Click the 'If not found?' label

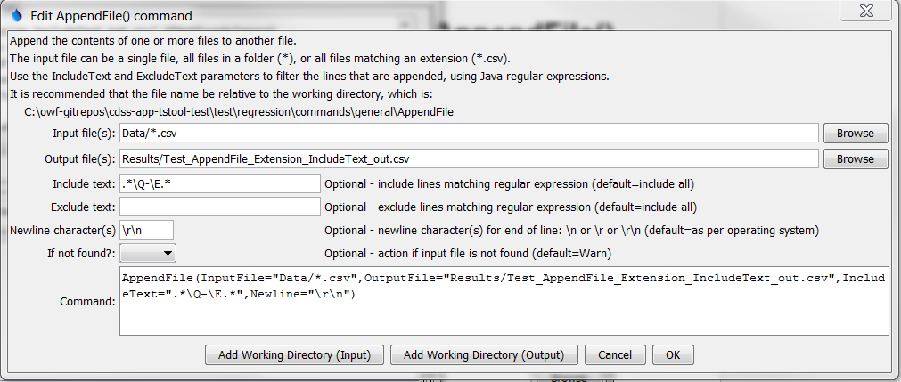[82, 253]
